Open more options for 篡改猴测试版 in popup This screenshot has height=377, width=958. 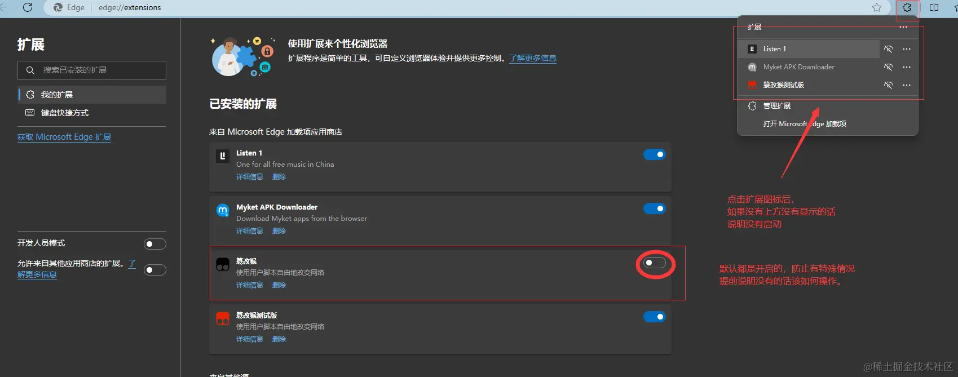[907, 85]
